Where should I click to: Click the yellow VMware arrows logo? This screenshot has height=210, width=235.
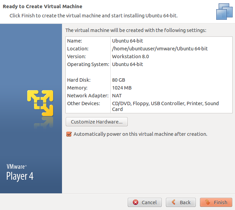pyautogui.click(x=40, y=103)
